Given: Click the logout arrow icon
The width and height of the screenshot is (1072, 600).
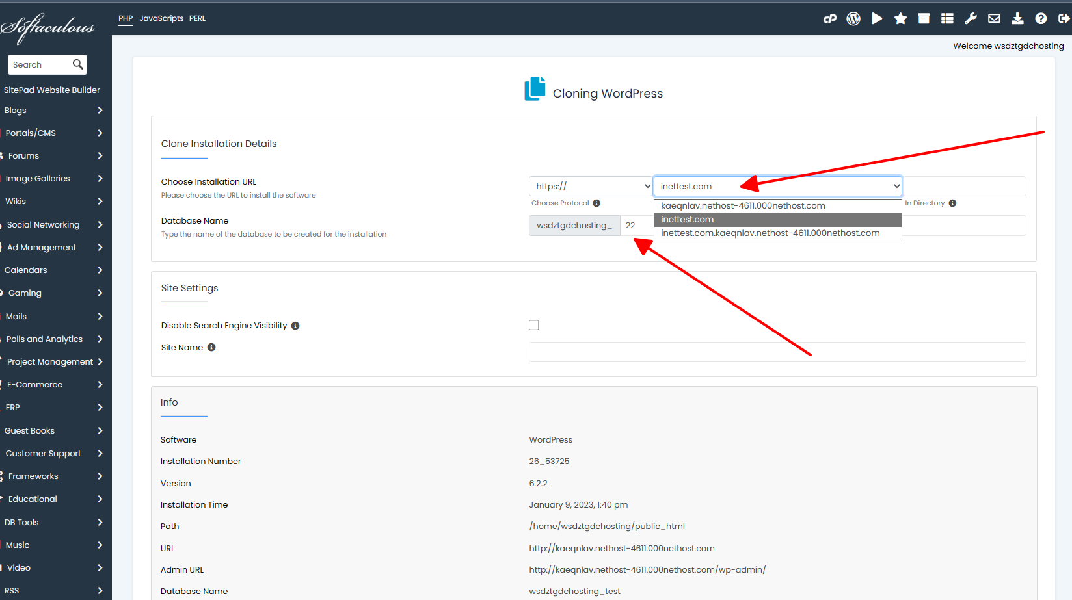Looking at the screenshot, I should [x=1064, y=19].
